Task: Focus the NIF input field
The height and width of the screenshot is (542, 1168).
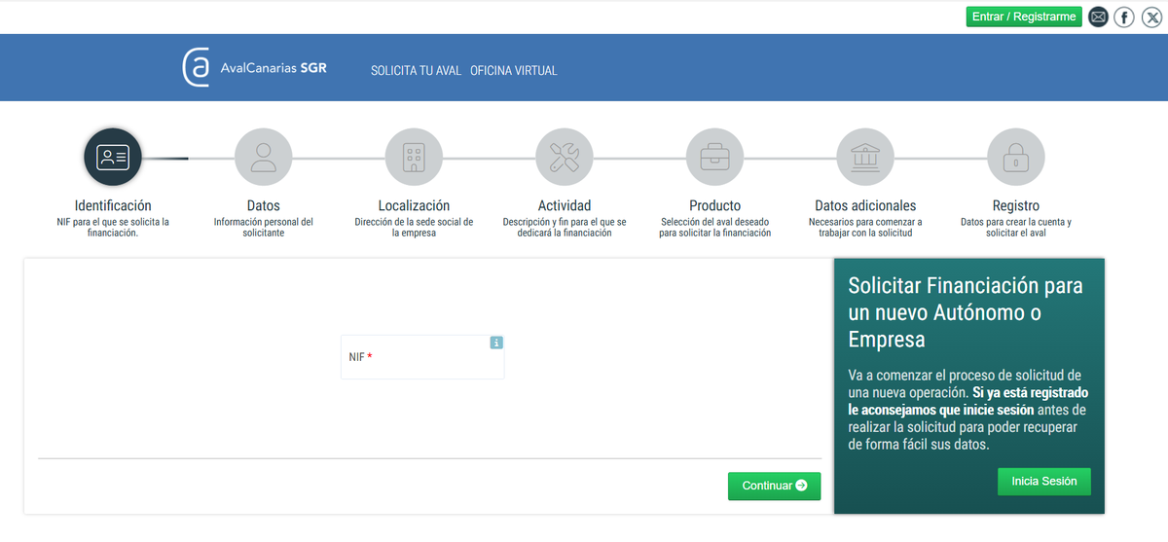Action: (x=422, y=359)
